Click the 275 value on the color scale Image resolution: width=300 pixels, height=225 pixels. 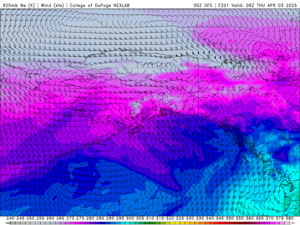80,218
